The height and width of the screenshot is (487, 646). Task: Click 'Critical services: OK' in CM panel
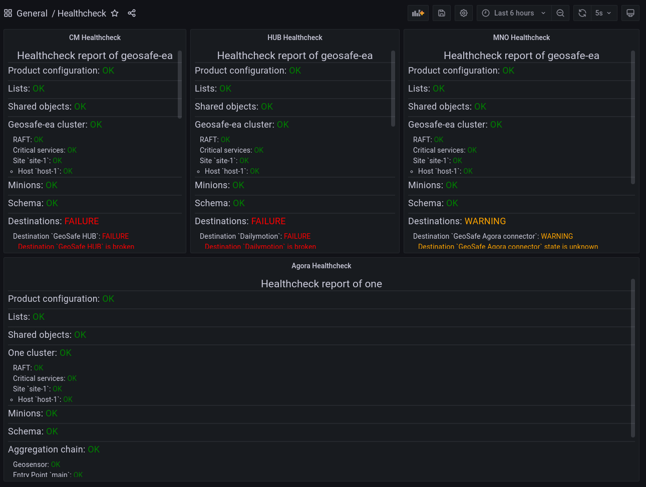pyautogui.click(x=45, y=150)
